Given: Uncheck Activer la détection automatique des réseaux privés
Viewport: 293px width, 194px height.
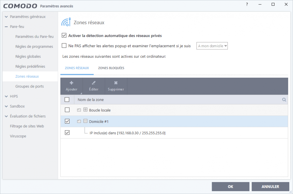Looking at the screenshot, I should [x=64, y=35].
